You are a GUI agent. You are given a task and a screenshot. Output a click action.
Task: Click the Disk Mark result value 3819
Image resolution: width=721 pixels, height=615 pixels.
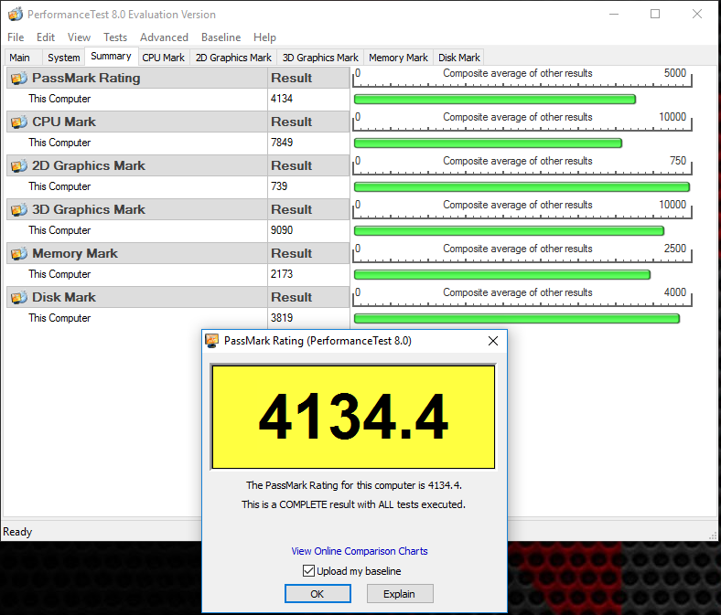282,318
